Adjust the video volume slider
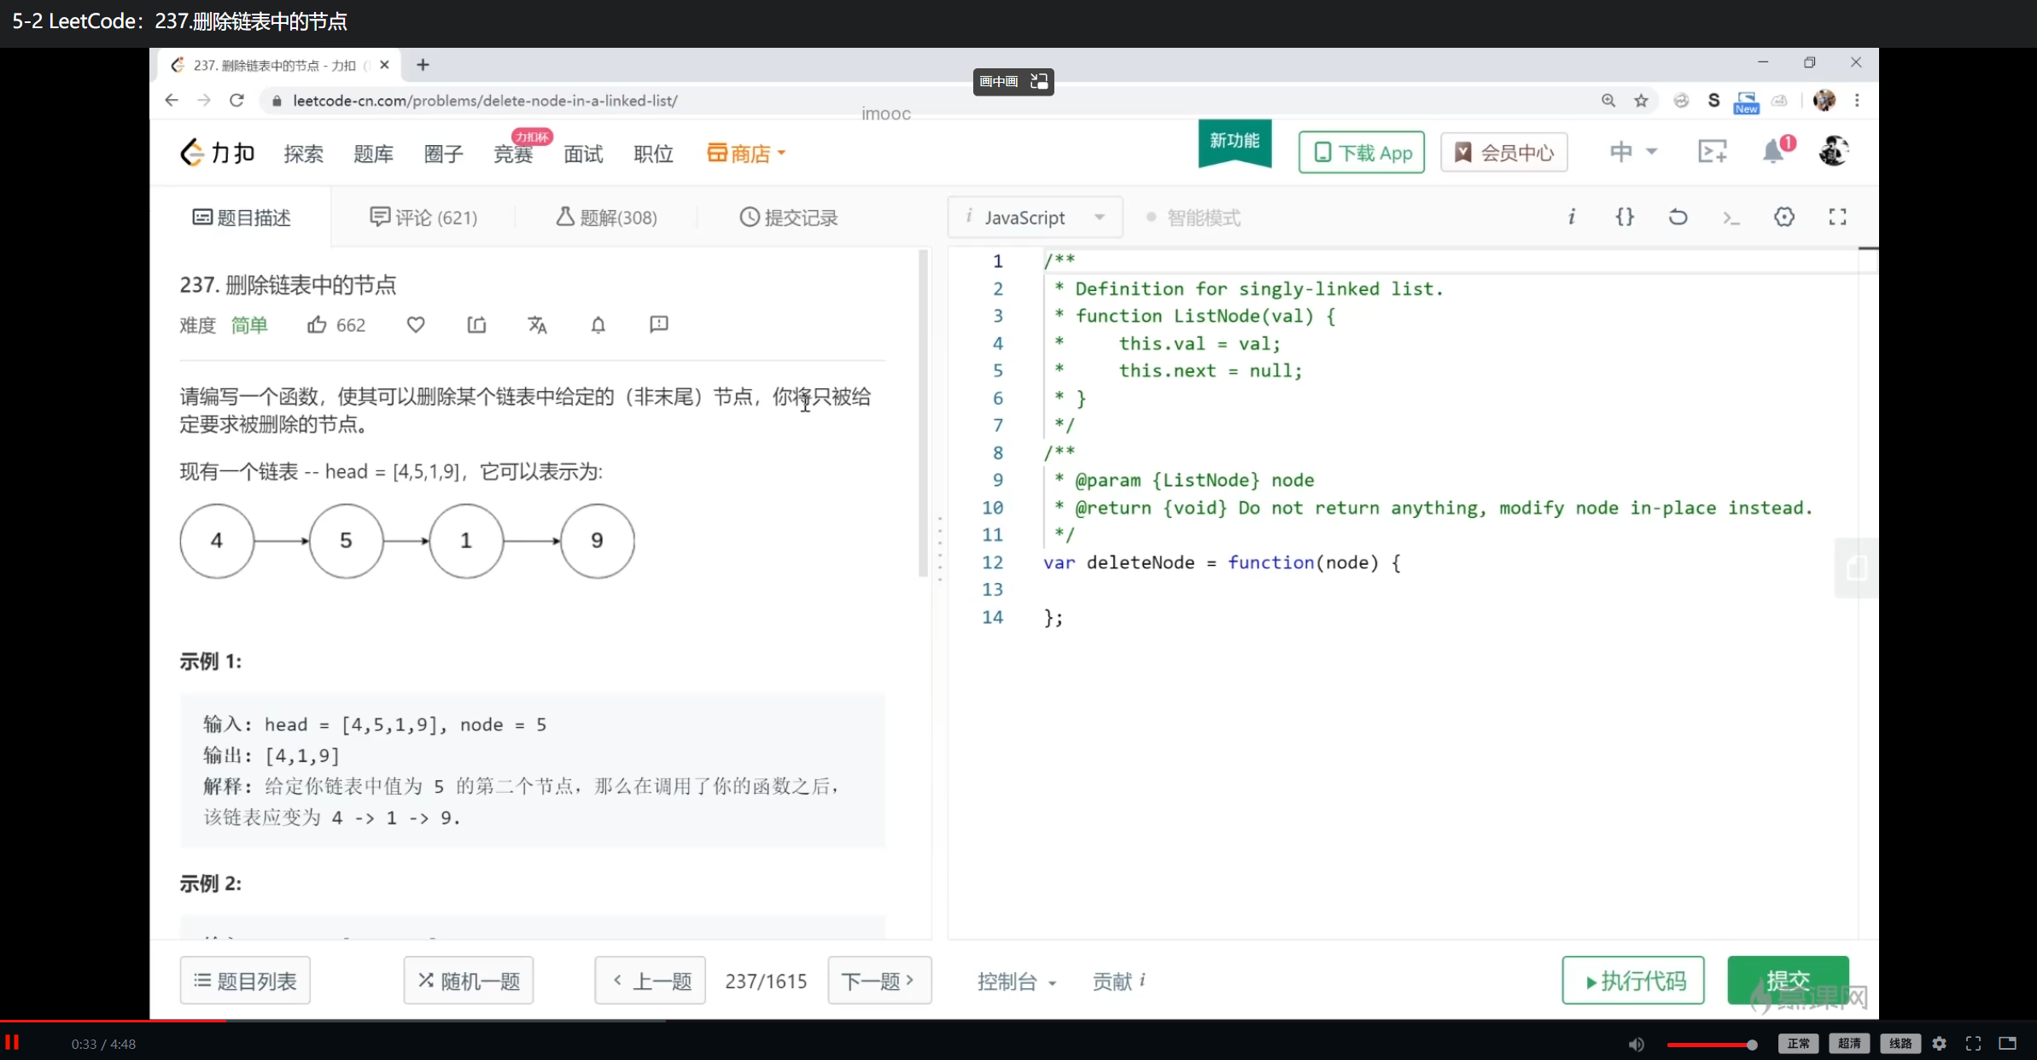This screenshot has height=1060, width=2037. tap(1712, 1043)
